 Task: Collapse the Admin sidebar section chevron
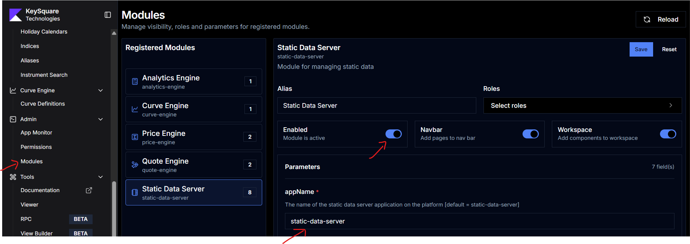coord(101,119)
